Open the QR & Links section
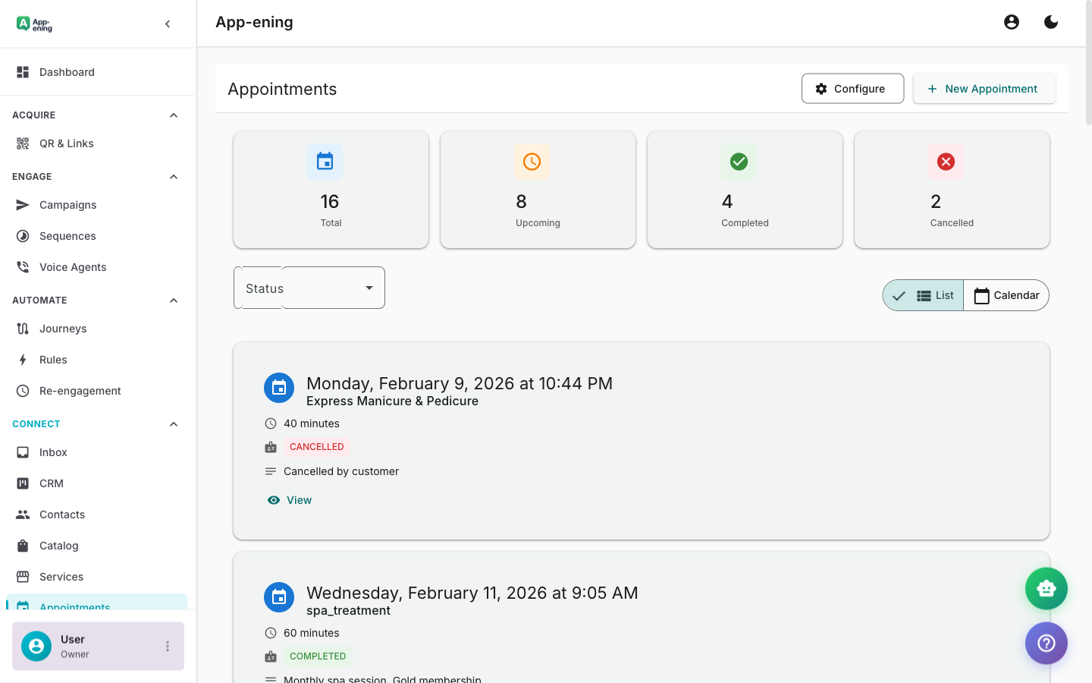Screen dimensions: 1092x683 (x=67, y=143)
